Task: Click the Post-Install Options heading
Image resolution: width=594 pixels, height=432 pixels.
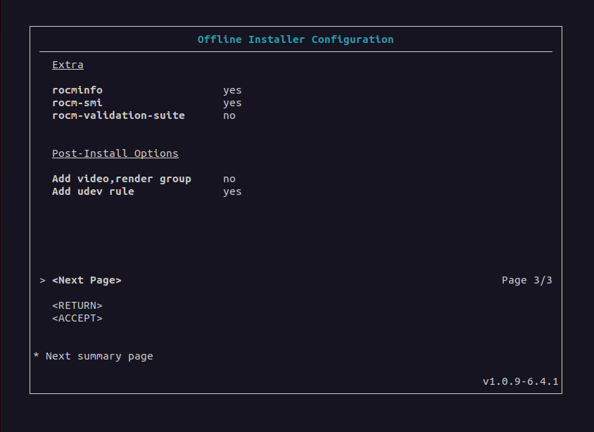Action: (x=115, y=153)
